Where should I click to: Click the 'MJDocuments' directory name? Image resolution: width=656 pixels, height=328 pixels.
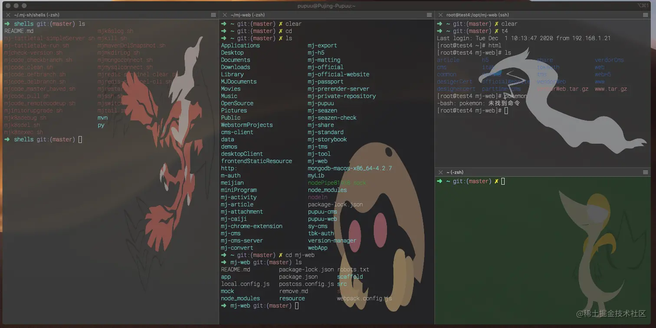tap(239, 82)
